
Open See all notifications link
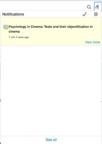(x=51, y=140)
